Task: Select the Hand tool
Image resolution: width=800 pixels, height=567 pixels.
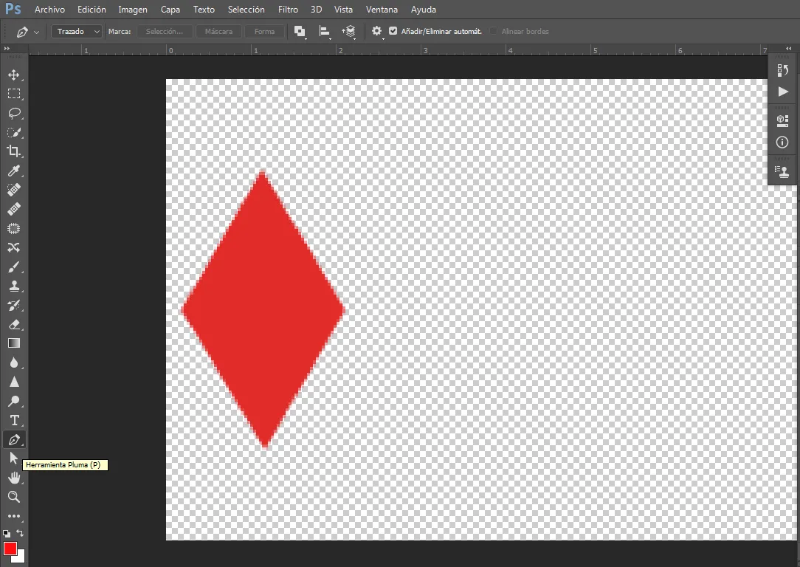Action: [x=14, y=478]
